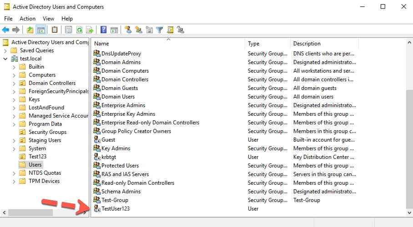Select the Test-Group group icon
Screen dimensions: 413x227
[x=97, y=200]
